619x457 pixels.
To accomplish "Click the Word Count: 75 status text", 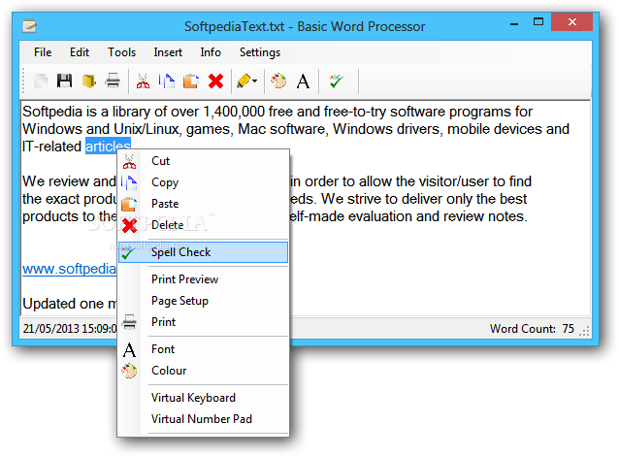I will (532, 329).
